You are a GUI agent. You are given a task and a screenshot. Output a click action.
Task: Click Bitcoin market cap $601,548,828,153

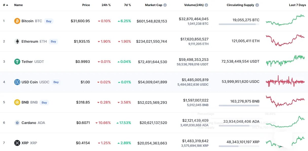coord(152,21)
